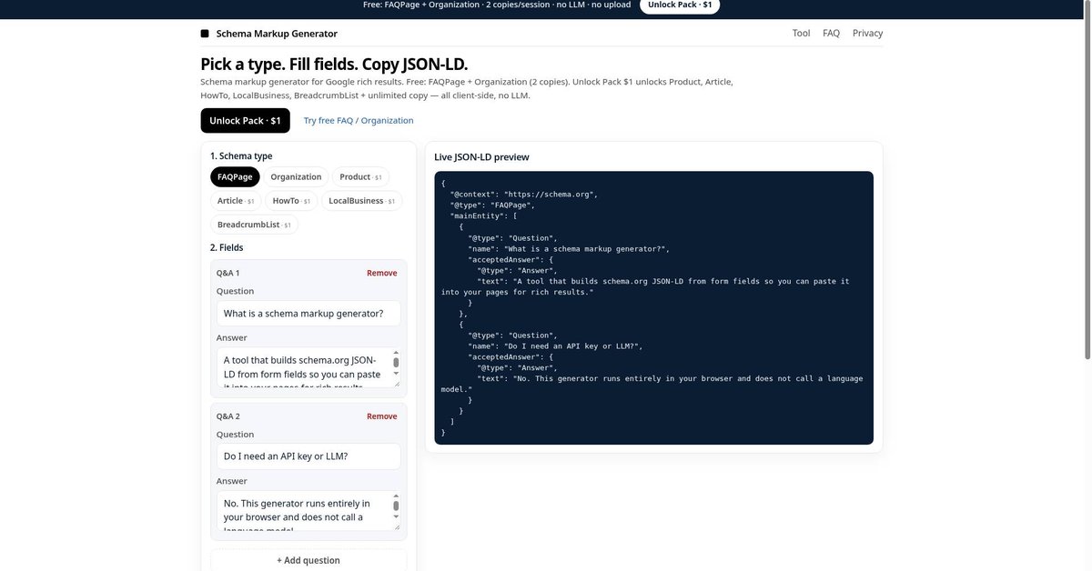This screenshot has width=1092, height=571.
Task: Click the "1. Schema type" label
Action: 241,156
